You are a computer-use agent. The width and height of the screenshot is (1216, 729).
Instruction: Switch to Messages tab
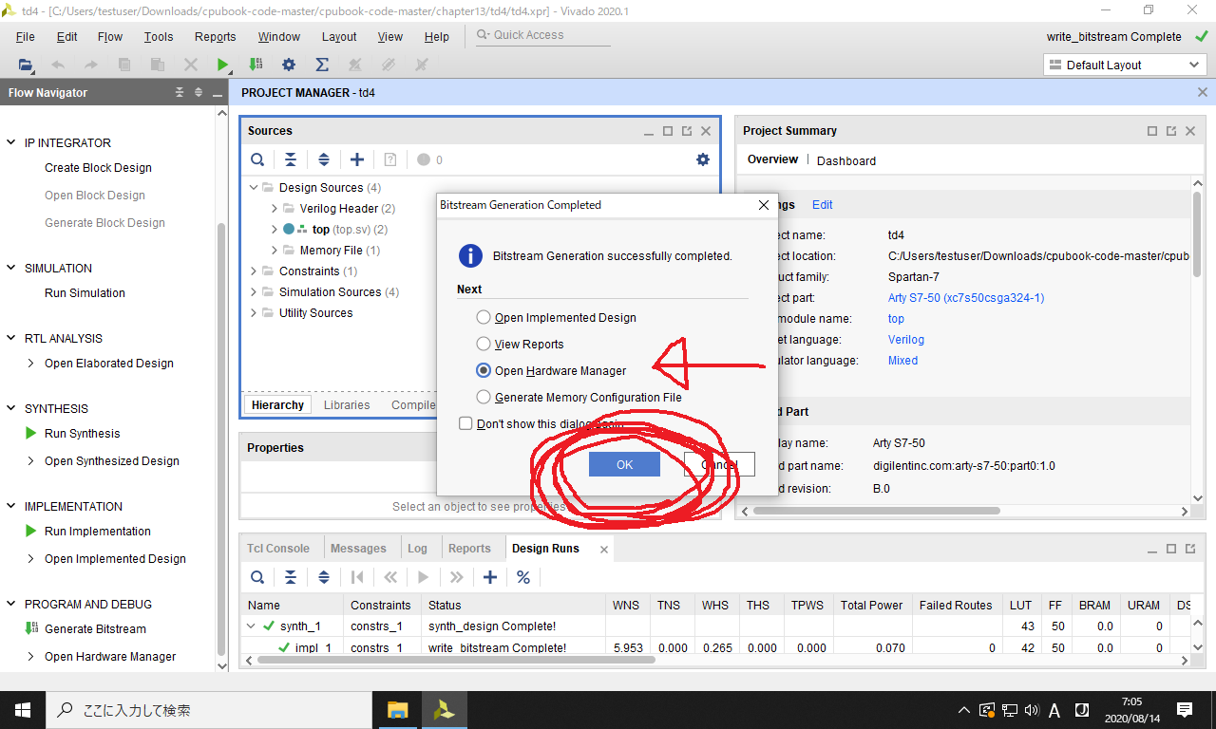coord(358,549)
